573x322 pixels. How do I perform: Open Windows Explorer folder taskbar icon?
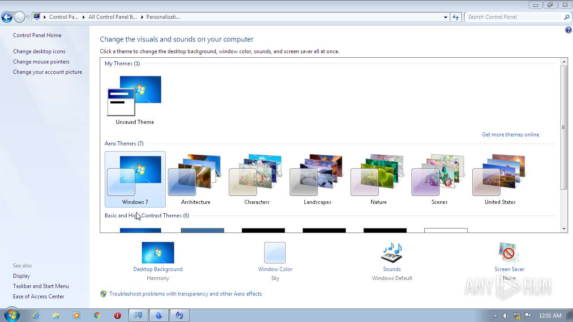click(x=56, y=315)
